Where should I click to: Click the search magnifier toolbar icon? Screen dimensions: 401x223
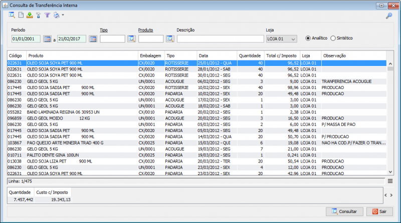(12, 15)
